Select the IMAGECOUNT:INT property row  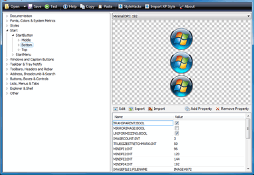pos(179,139)
